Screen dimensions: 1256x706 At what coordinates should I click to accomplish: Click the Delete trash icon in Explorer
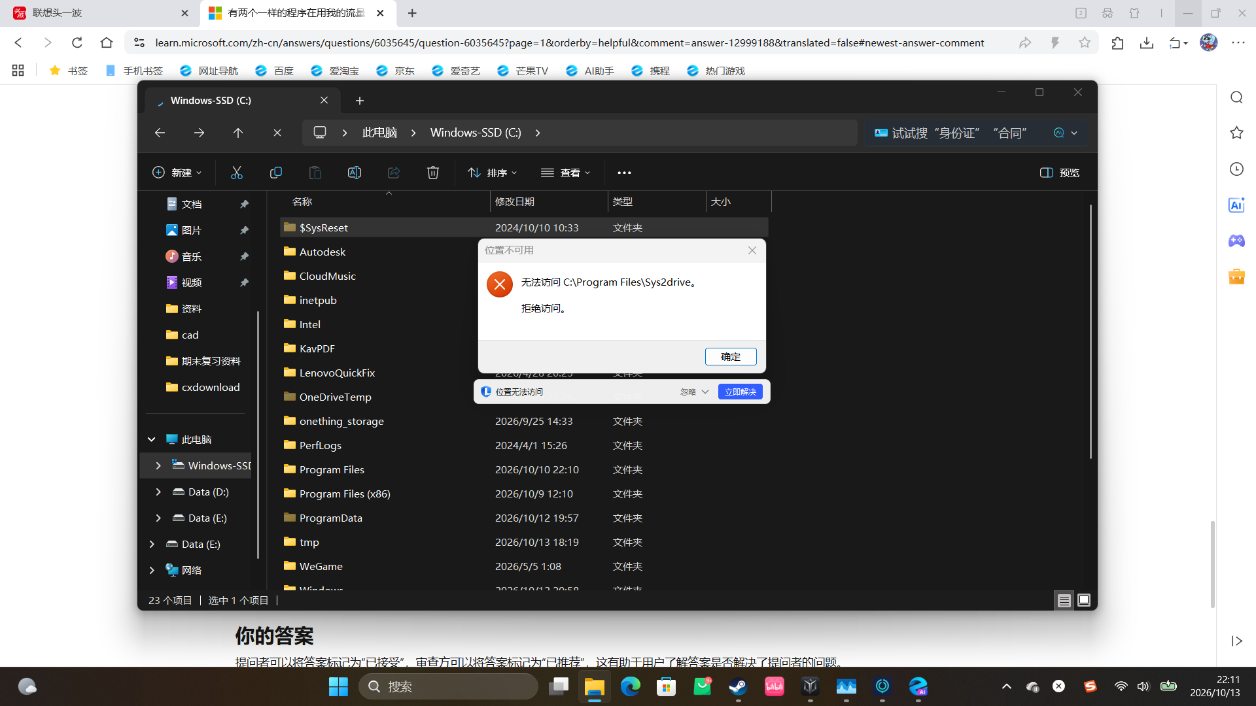433,173
